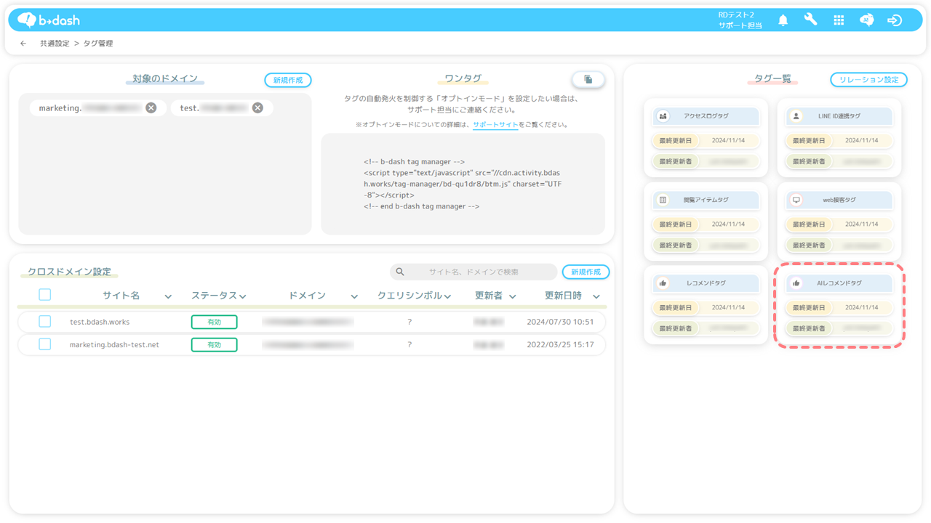
Task: Click the web接客タグ monitor icon
Action: [x=796, y=200]
